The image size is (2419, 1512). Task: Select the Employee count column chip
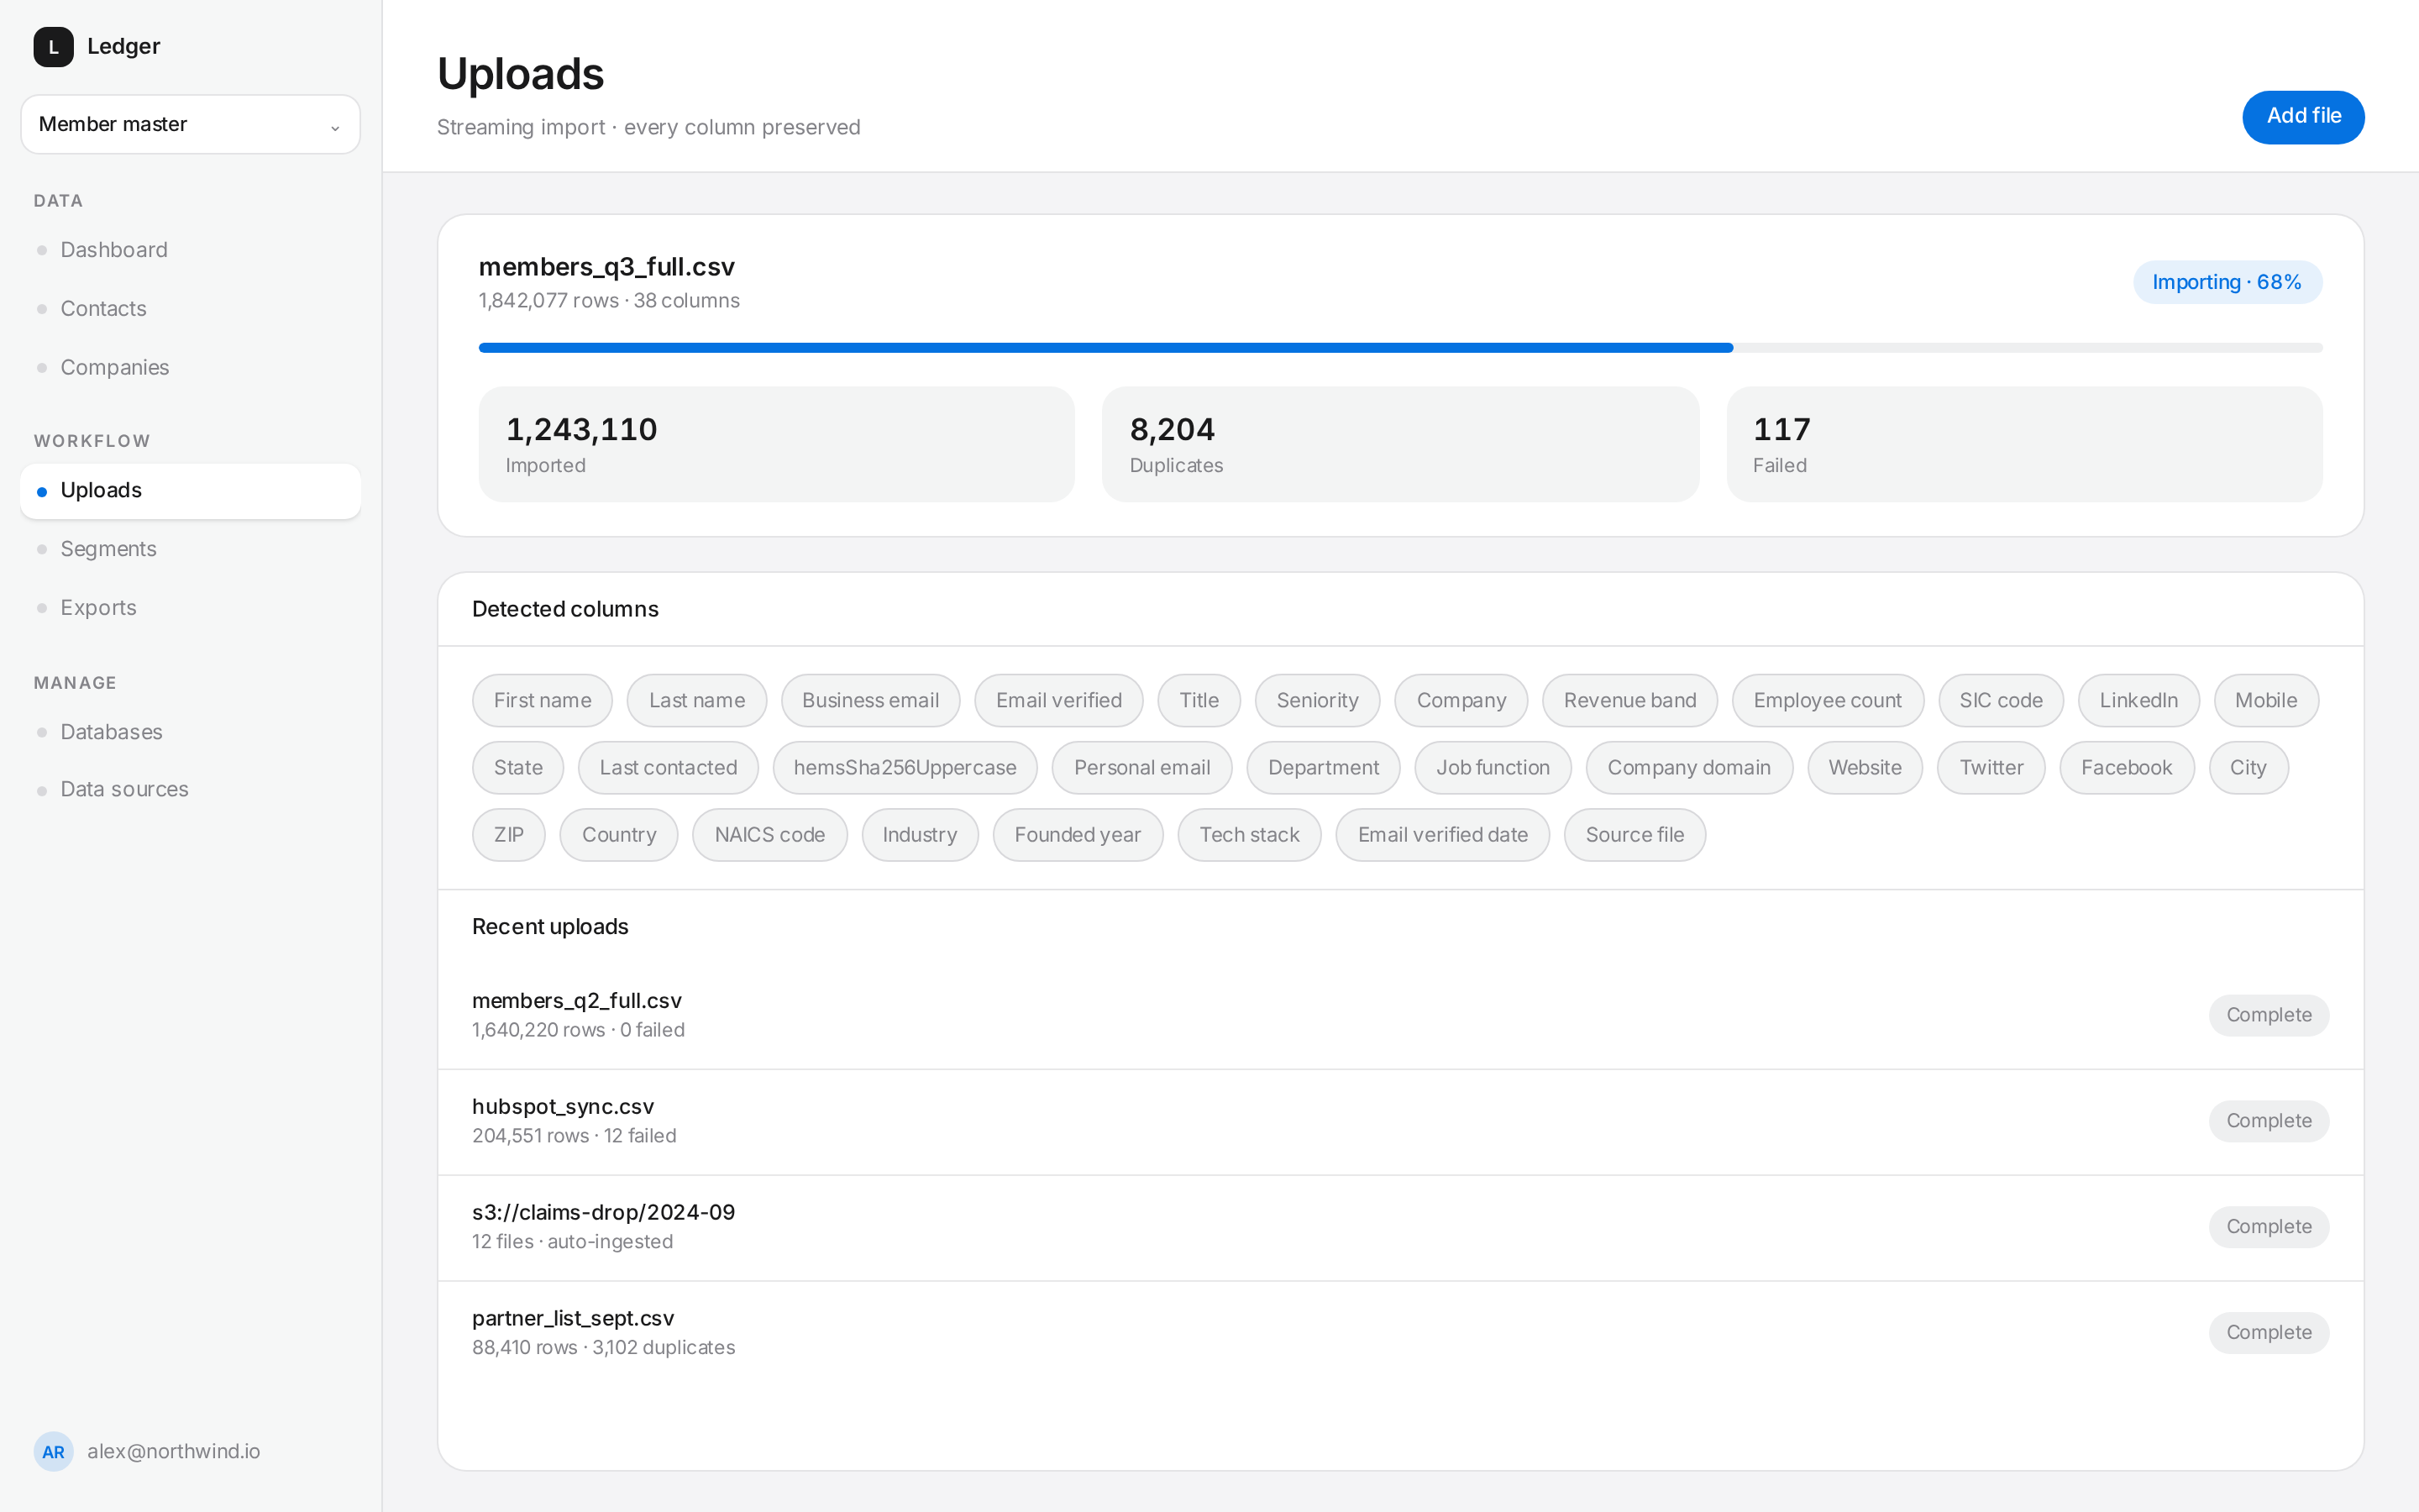click(1827, 700)
